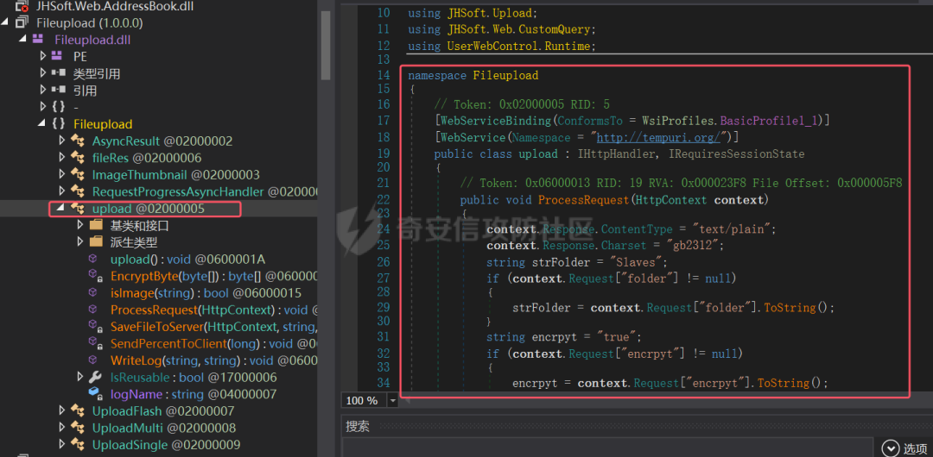Collapse the Fileupload (1.0.0.0) assembly node
The image size is (933, 457).
(5, 23)
